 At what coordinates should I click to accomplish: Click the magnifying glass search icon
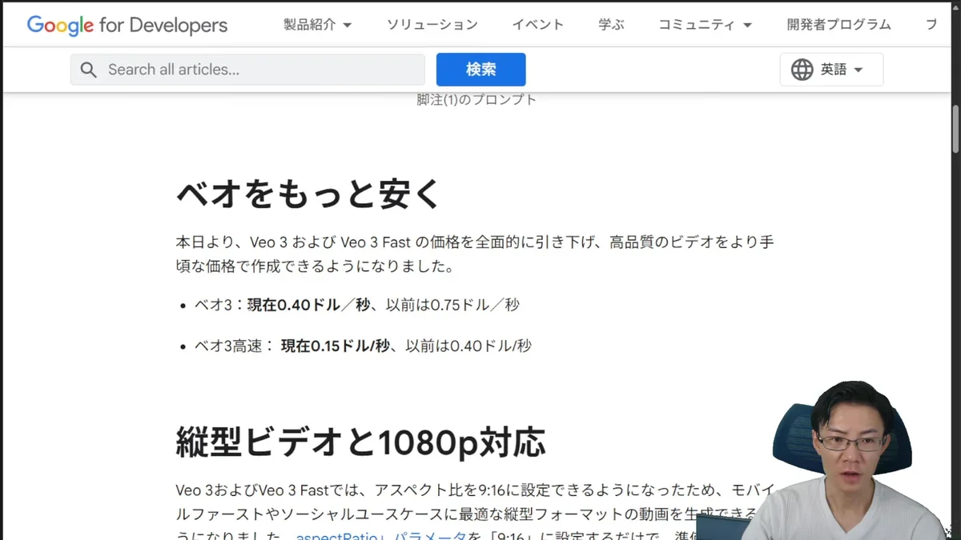click(x=89, y=70)
